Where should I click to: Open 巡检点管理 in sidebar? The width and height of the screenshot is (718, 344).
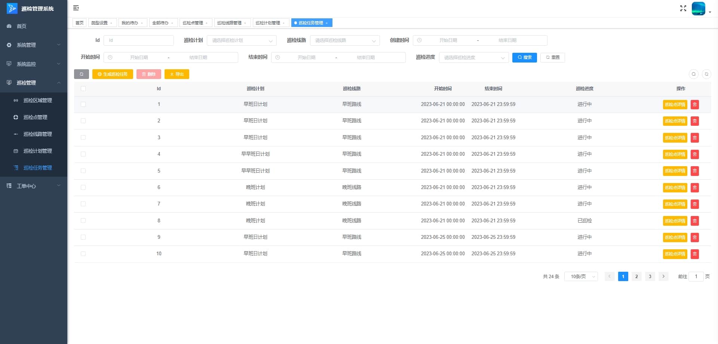point(35,117)
